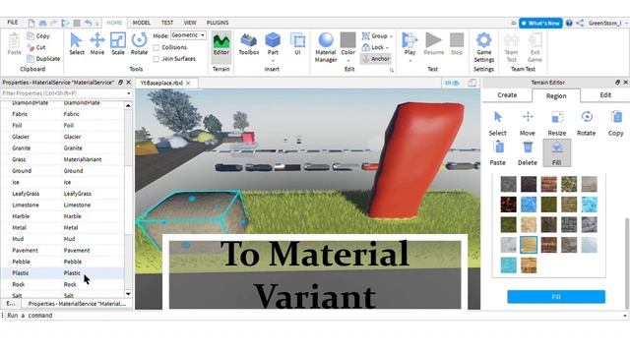Choose Move in Terrain Editor Region tab
The height and width of the screenshot is (354, 630).
coord(528,123)
